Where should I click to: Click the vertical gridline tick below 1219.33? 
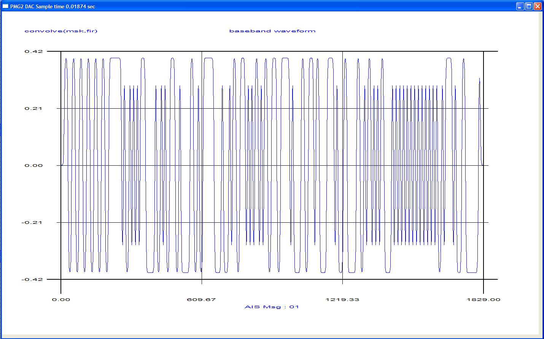coord(342,282)
